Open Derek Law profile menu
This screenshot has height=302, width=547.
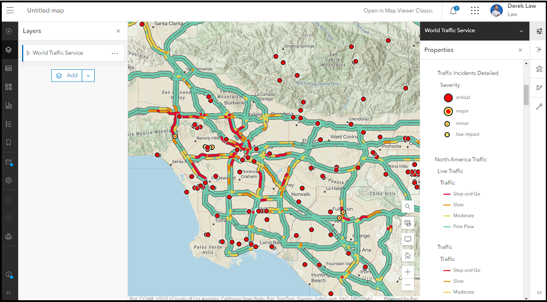pos(513,10)
